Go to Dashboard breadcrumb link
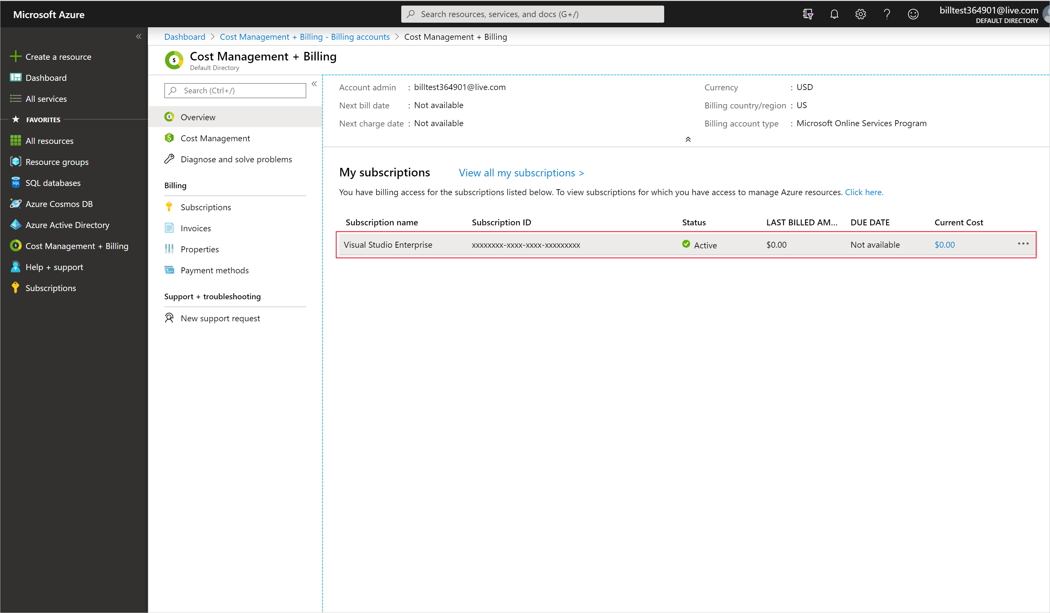The image size is (1050, 613). pos(185,37)
